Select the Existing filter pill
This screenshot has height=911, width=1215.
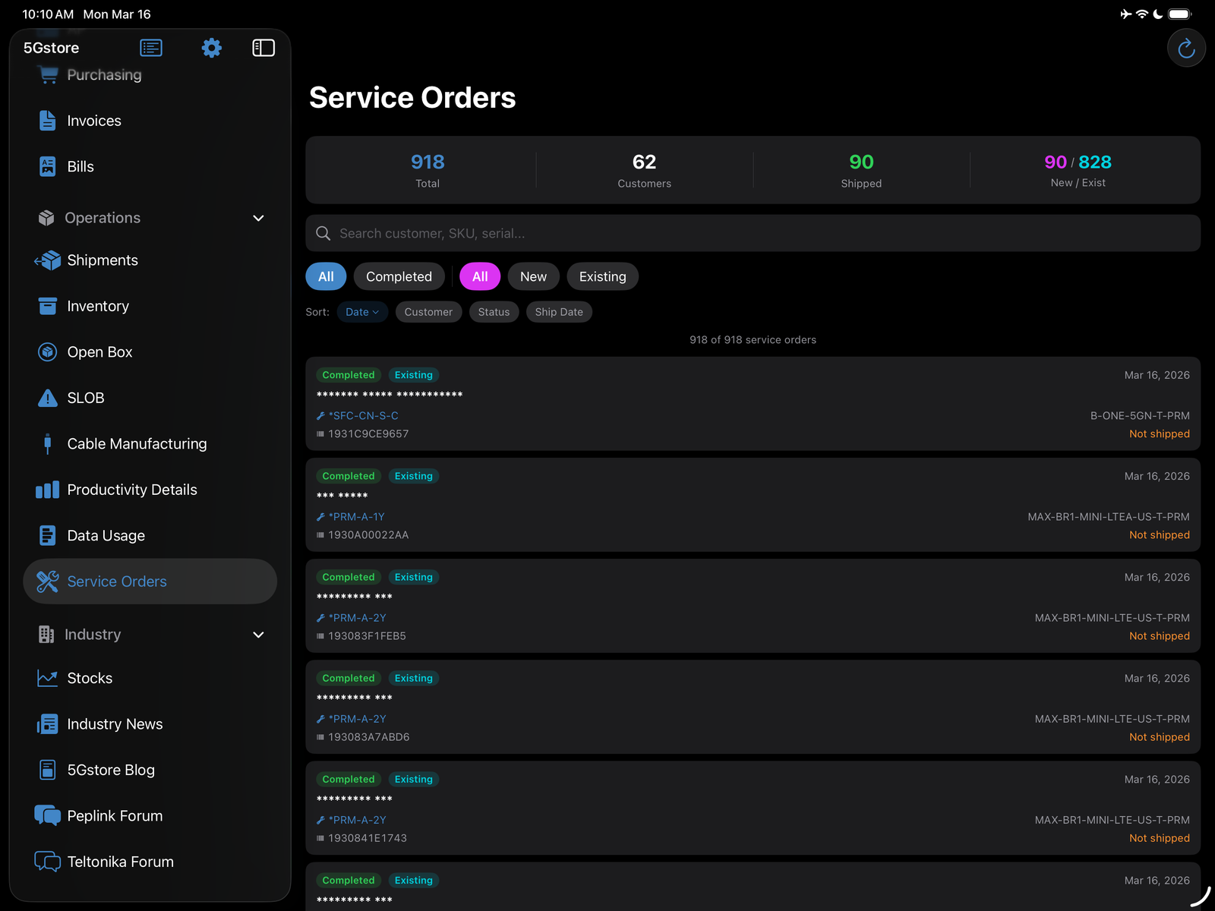tap(602, 276)
